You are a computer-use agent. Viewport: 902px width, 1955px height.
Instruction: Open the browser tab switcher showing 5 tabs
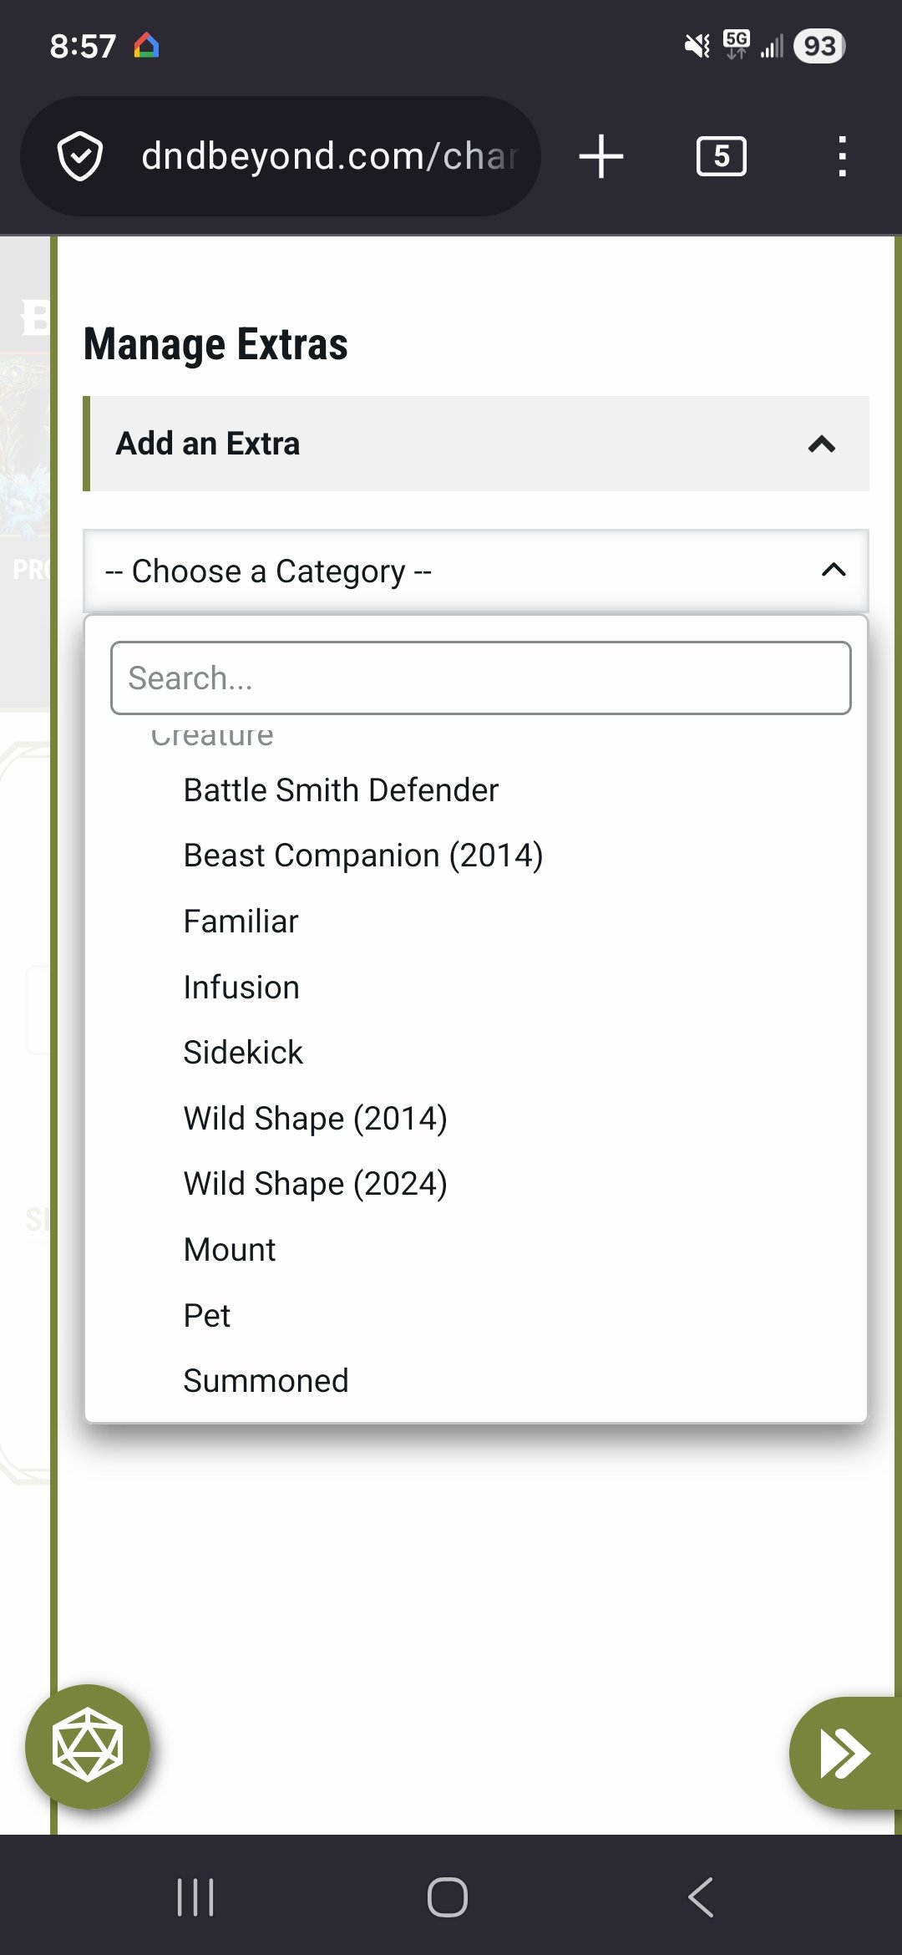(722, 155)
